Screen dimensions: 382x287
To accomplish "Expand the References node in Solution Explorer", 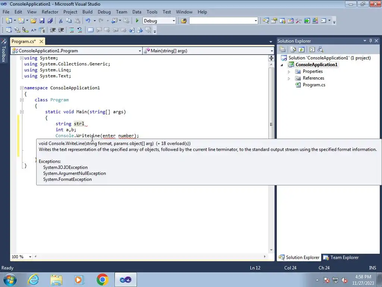I will (289, 78).
